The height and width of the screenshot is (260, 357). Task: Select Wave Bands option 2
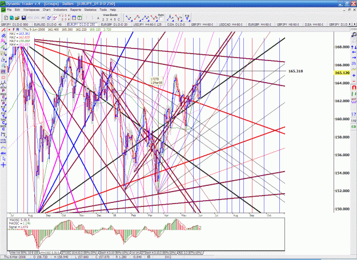pyautogui.click(x=104, y=19)
